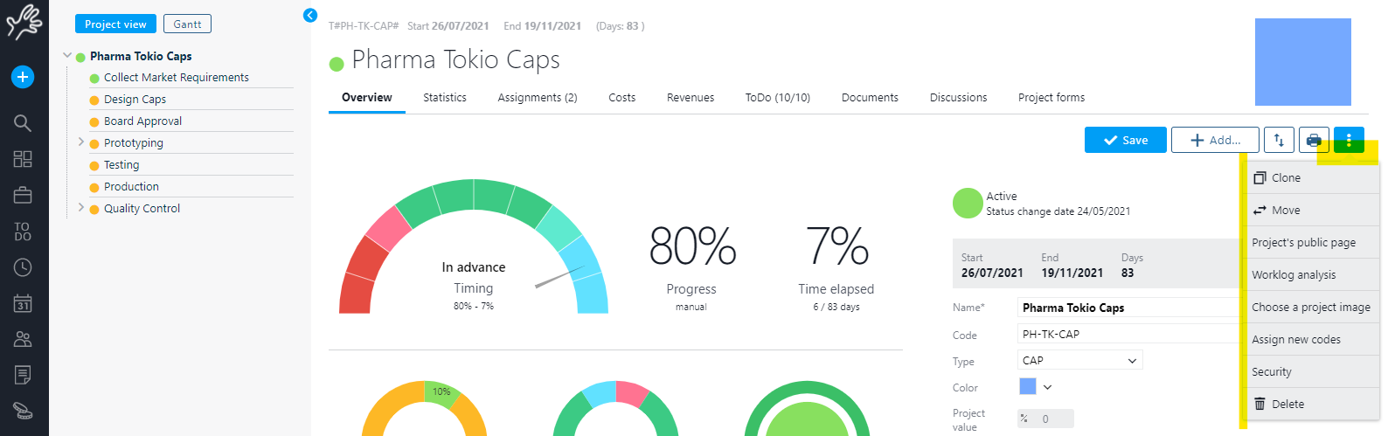Switch to Project view
This screenshot has height=436, width=1388.
point(115,24)
